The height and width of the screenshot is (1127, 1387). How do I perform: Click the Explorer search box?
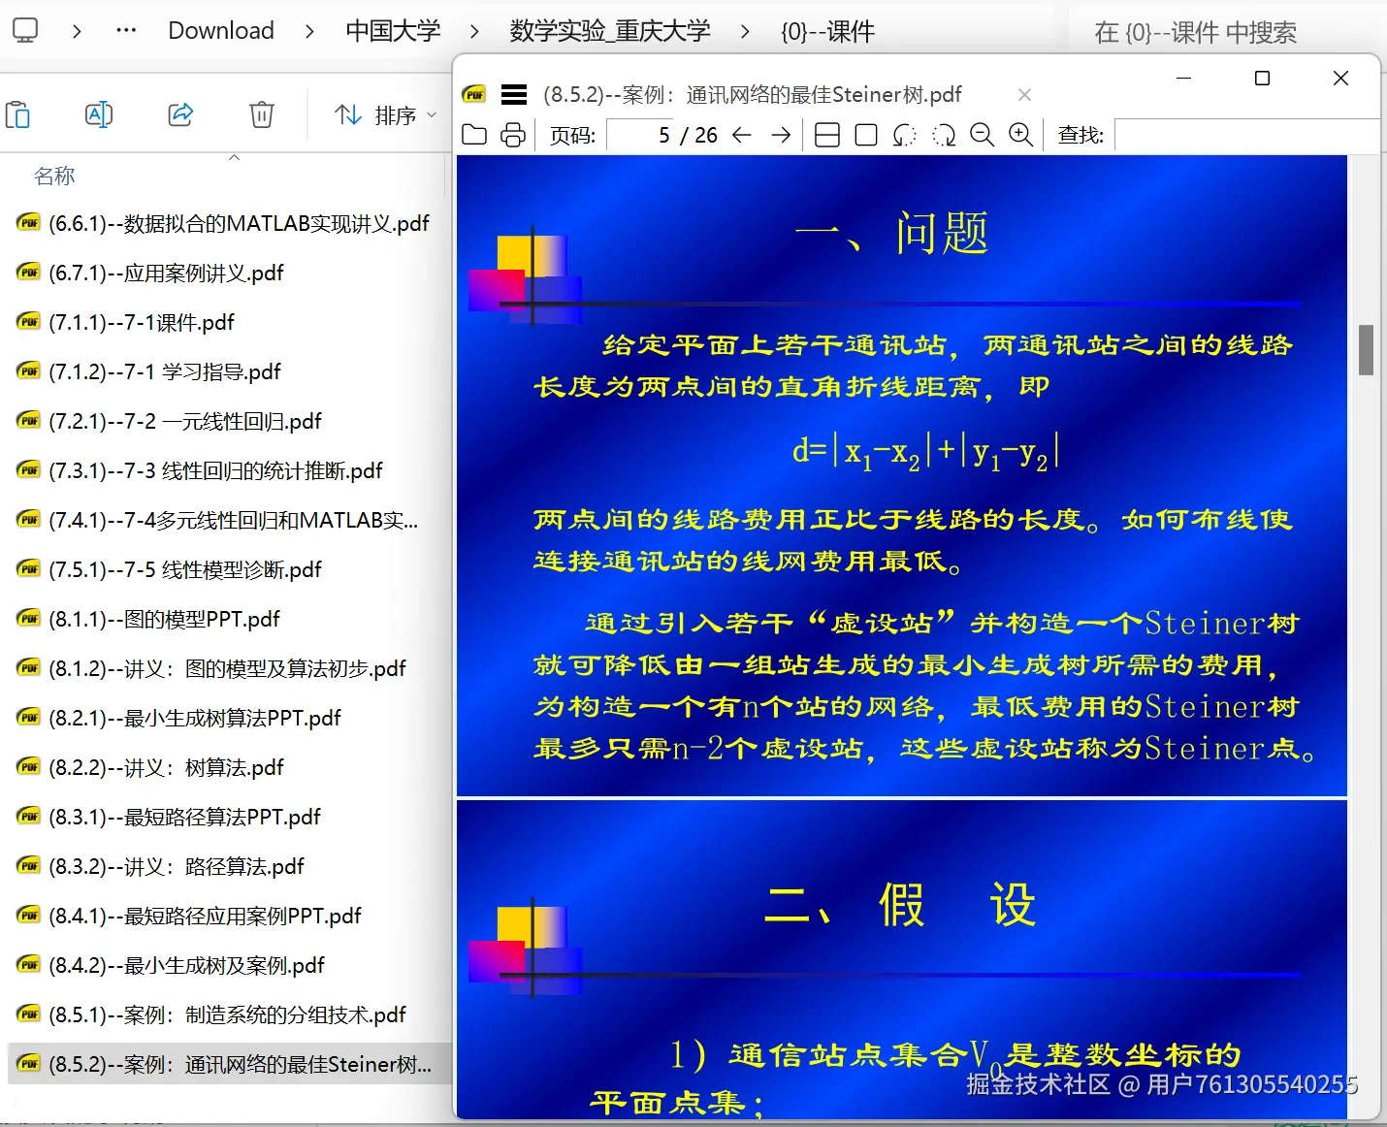click(x=1227, y=32)
